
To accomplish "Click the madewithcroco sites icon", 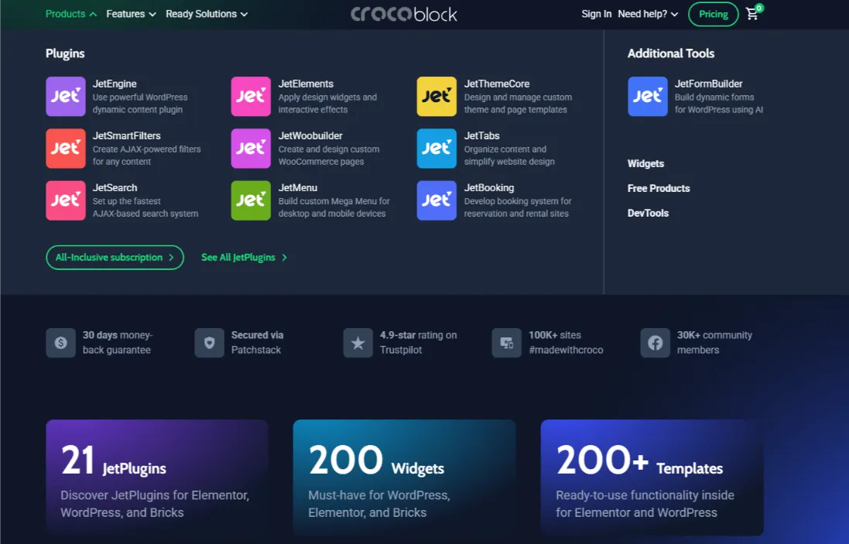I will pos(506,343).
